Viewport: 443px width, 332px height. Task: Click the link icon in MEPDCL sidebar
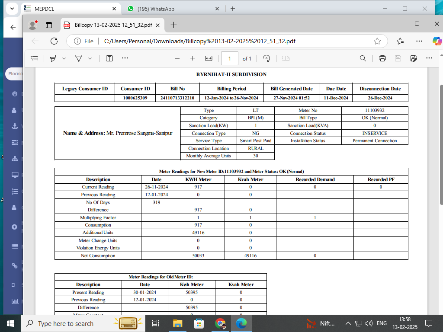click(x=14, y=265)
